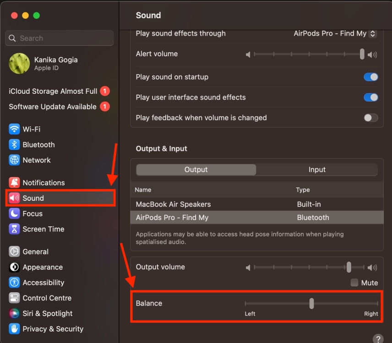Select the Notifications bell icon
The image size is (392, 343).
tap(15, 183)
